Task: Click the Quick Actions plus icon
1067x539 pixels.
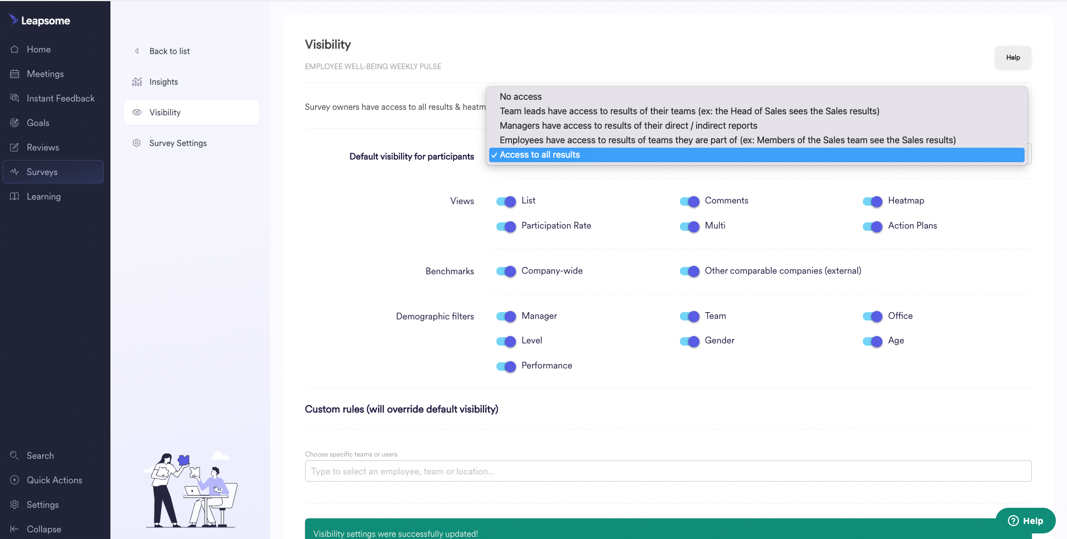Action: point(15,480)
